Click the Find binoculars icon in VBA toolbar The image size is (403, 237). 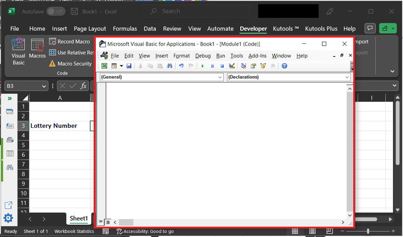click(x=169, y=66)
